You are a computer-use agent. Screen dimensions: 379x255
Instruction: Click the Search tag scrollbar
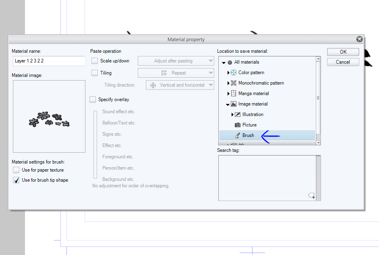[318, 178]
